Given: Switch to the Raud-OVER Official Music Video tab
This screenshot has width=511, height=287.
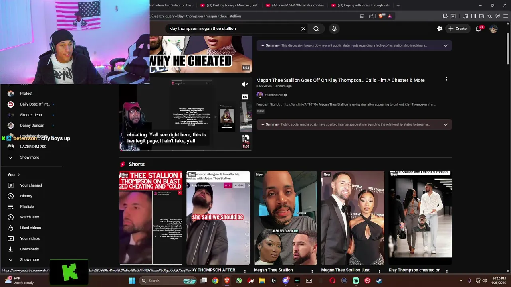Looking at the screenshot, I should (x=295, y=5).
